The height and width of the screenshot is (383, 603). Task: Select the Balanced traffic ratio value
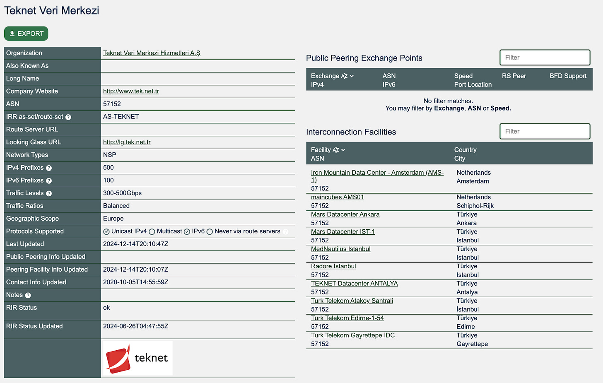(x=116, y=206)
